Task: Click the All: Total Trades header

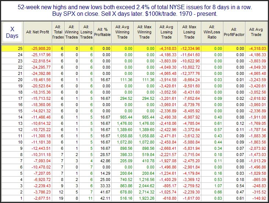Action: [58, 32]
